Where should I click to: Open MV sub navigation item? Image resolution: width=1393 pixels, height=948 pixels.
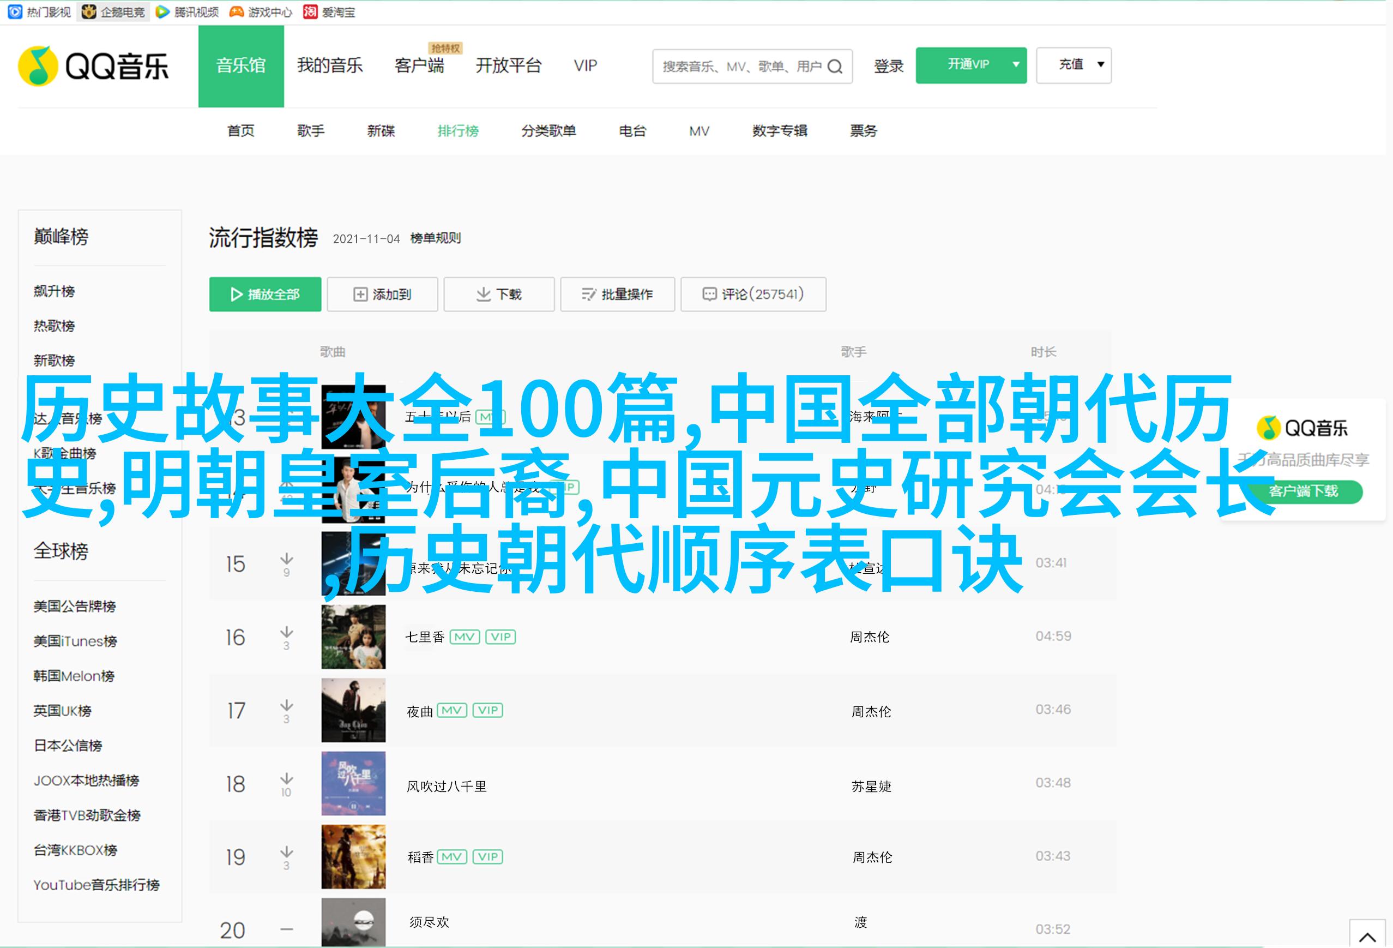click(x=699, y=131)
